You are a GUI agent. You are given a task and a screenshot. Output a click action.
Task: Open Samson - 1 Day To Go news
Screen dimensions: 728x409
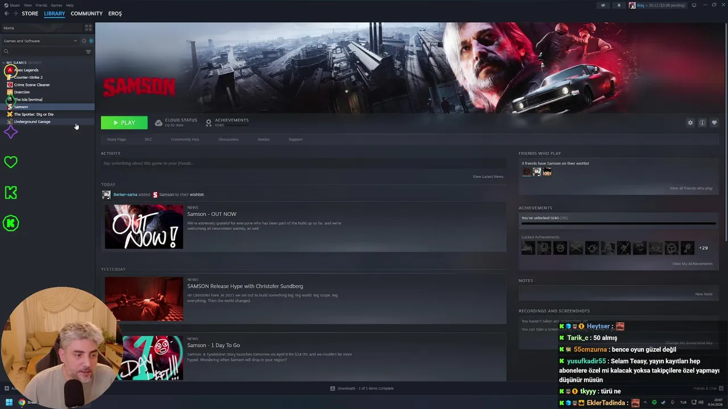pyautogui.click(x=213, y=345)
